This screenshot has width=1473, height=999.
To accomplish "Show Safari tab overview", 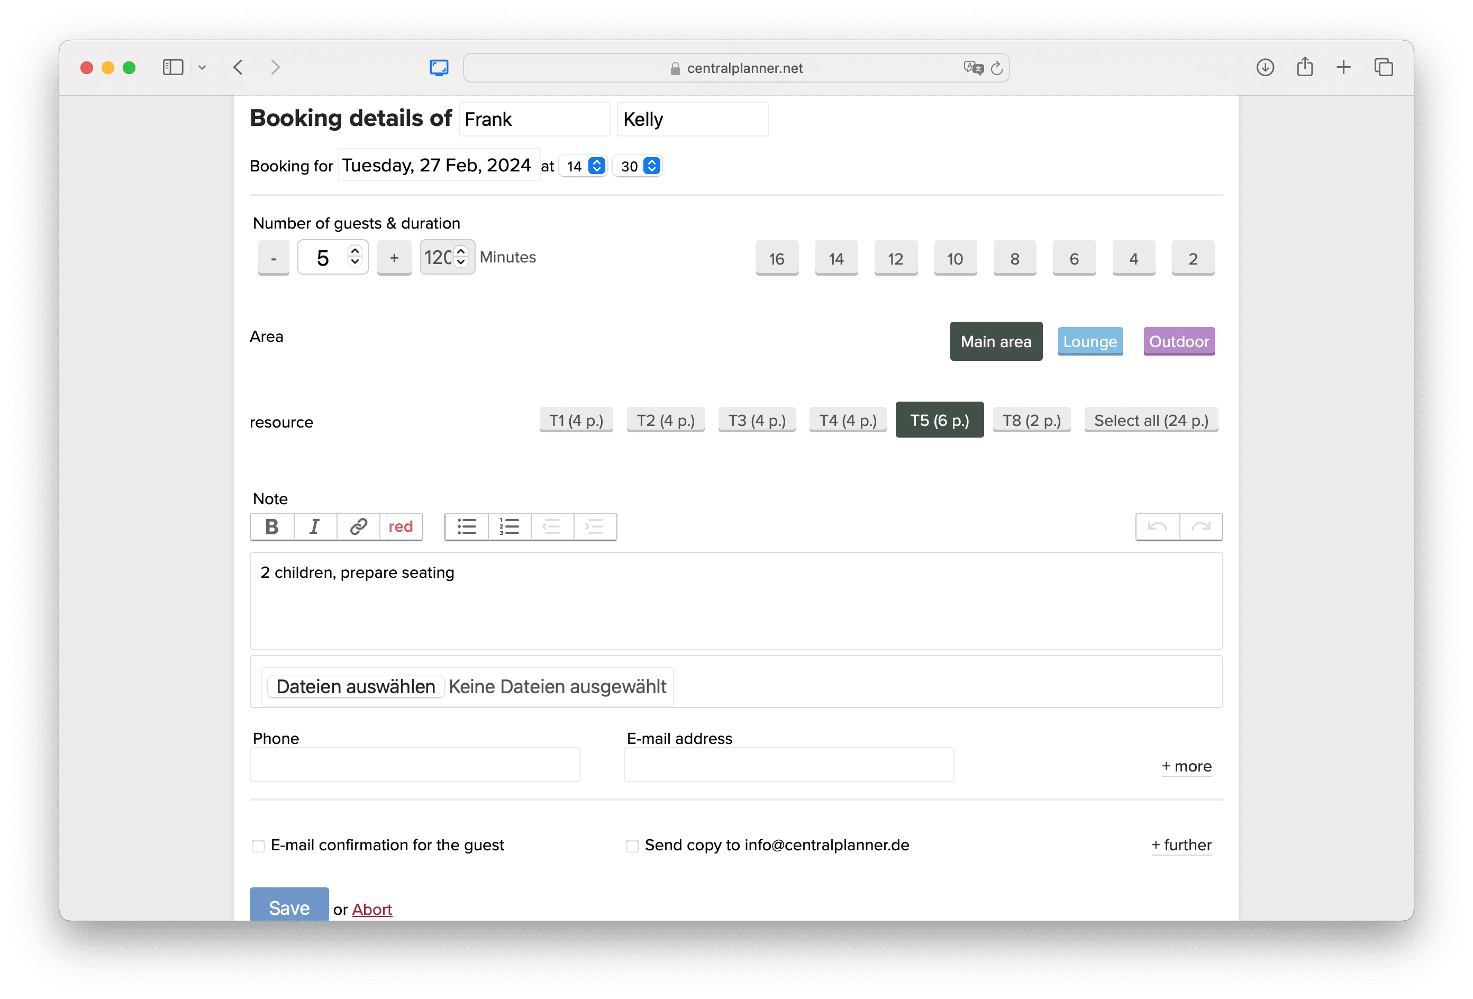I will [1384, 67].
